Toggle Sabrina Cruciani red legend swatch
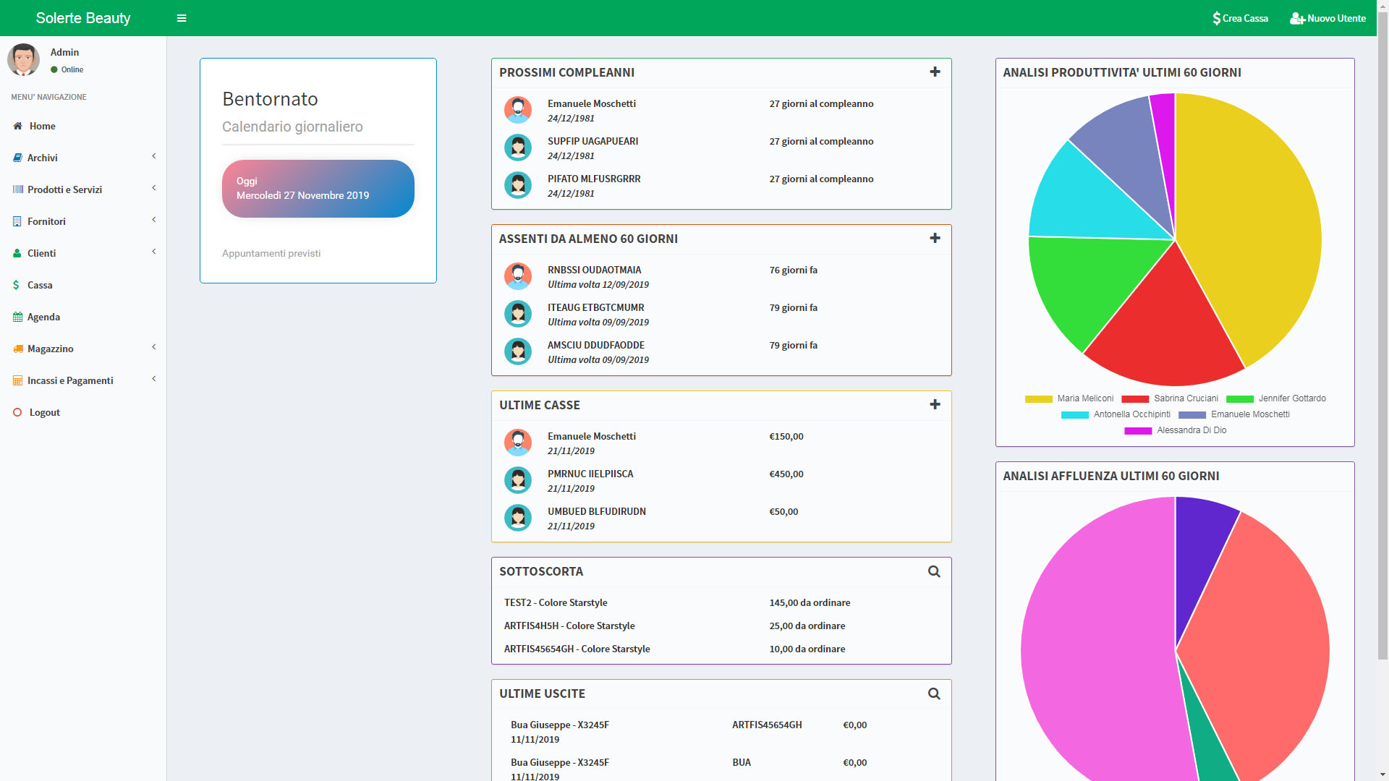Image resolution: width=1389 pixels, height=781 pixels. (x=1135, y=399)
